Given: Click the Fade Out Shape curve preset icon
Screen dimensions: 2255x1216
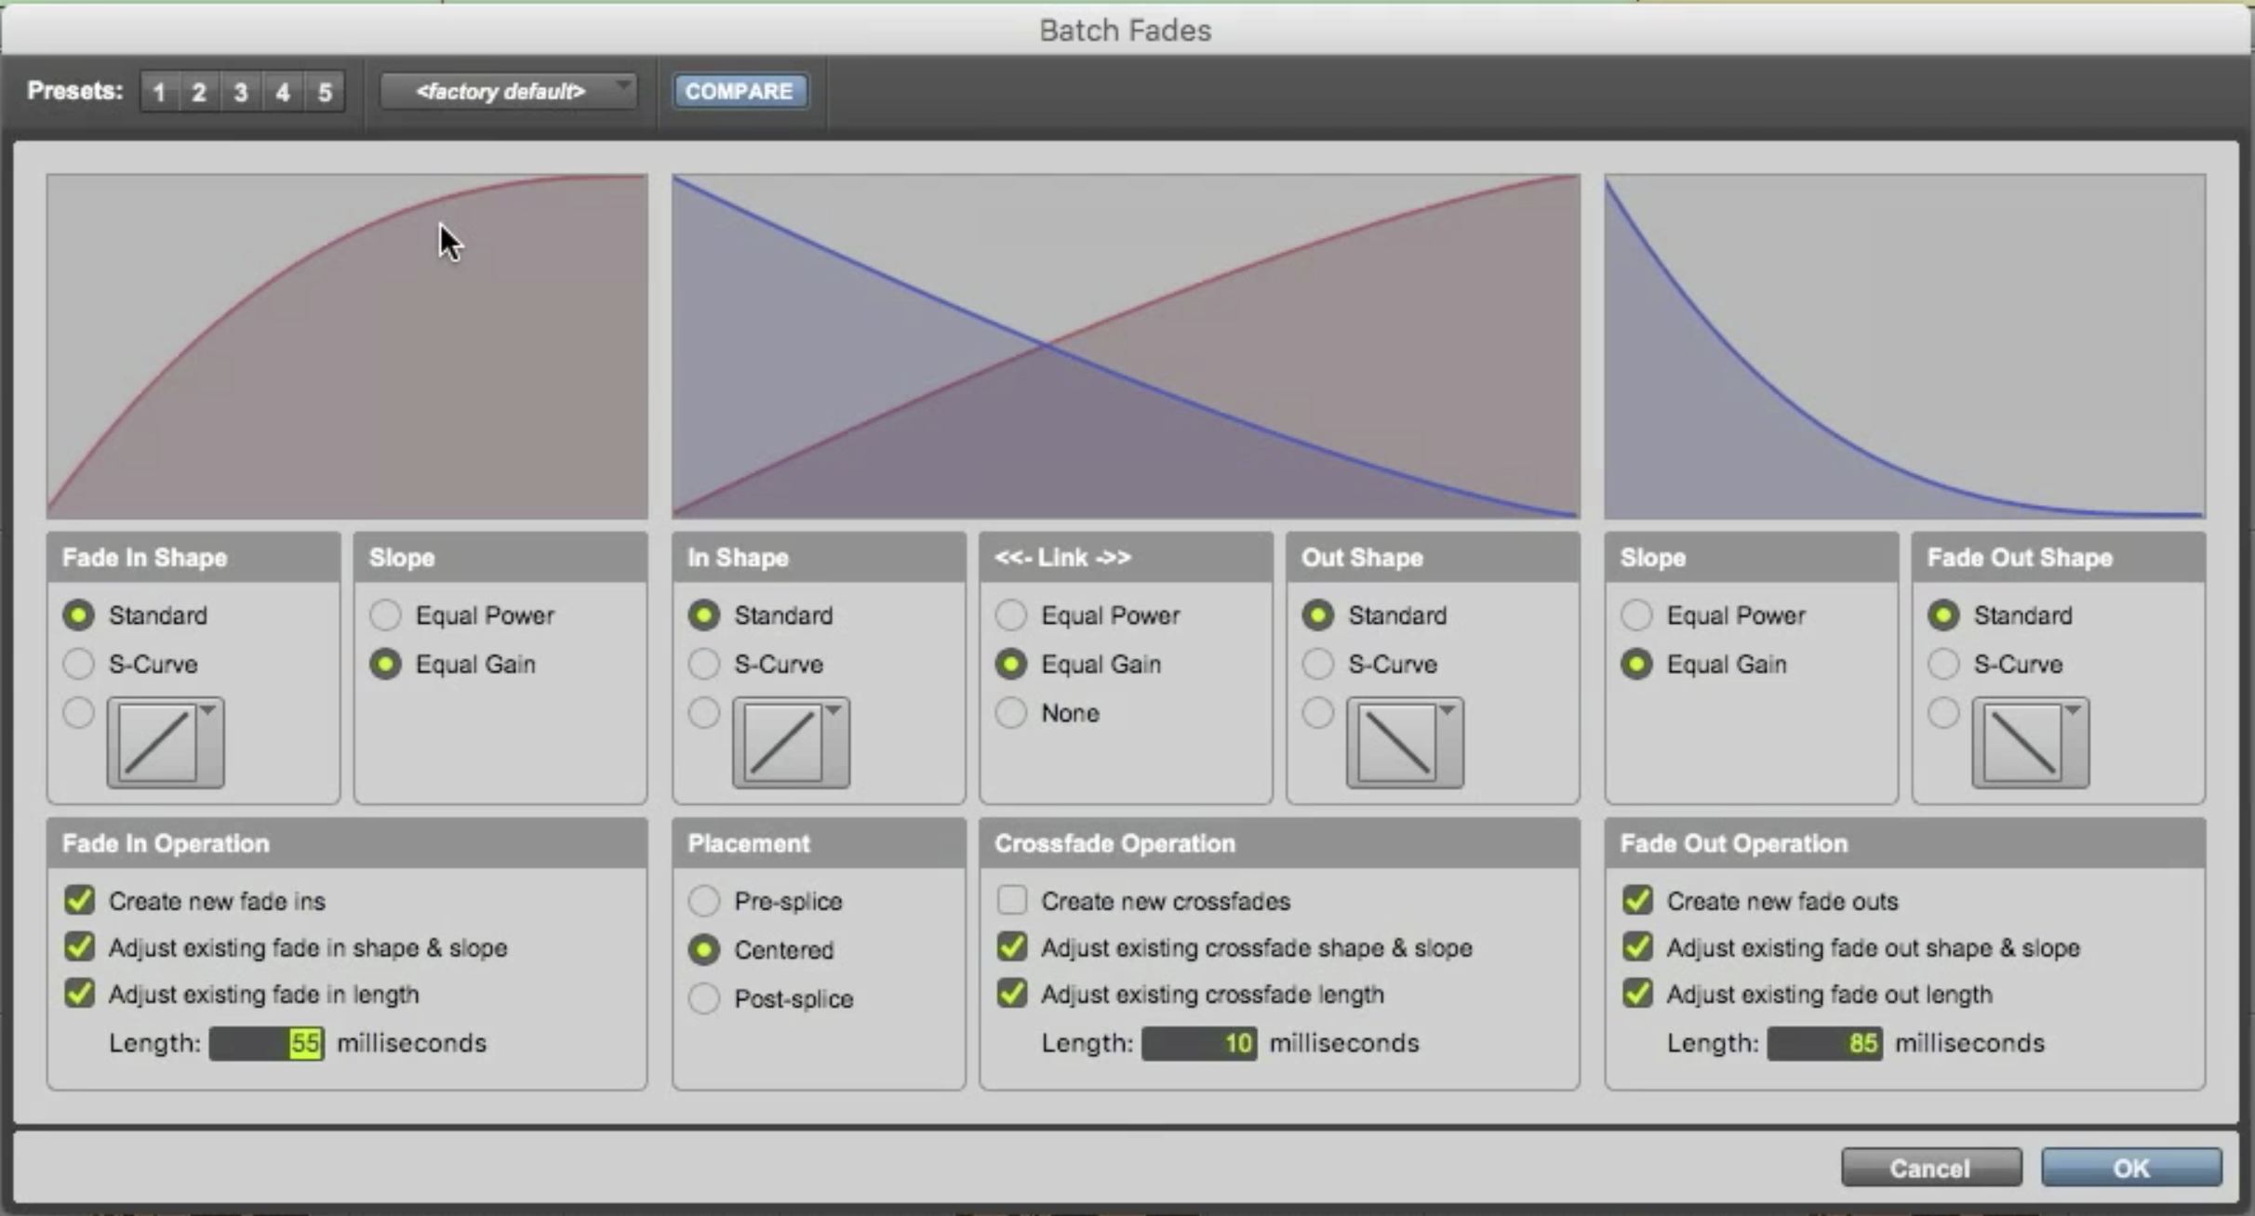Looking at the screenshot, I should click(2021, 742).
